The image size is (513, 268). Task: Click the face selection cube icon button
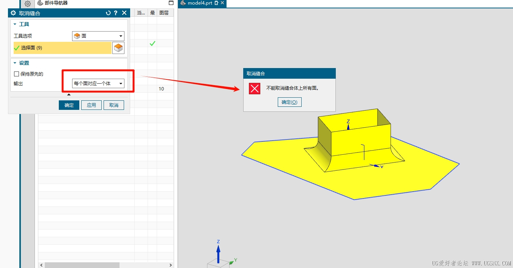119,48
